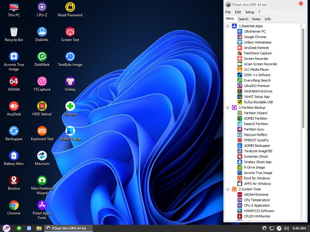Select Unikey Vietnamese in the list

[x=257, y=42]
